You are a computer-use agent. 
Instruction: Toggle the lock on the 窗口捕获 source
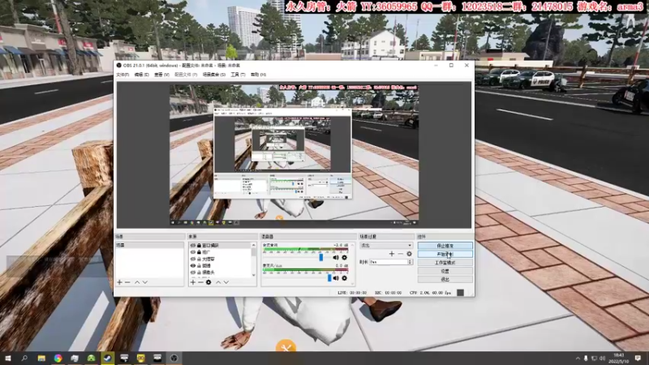pos(199,246)
